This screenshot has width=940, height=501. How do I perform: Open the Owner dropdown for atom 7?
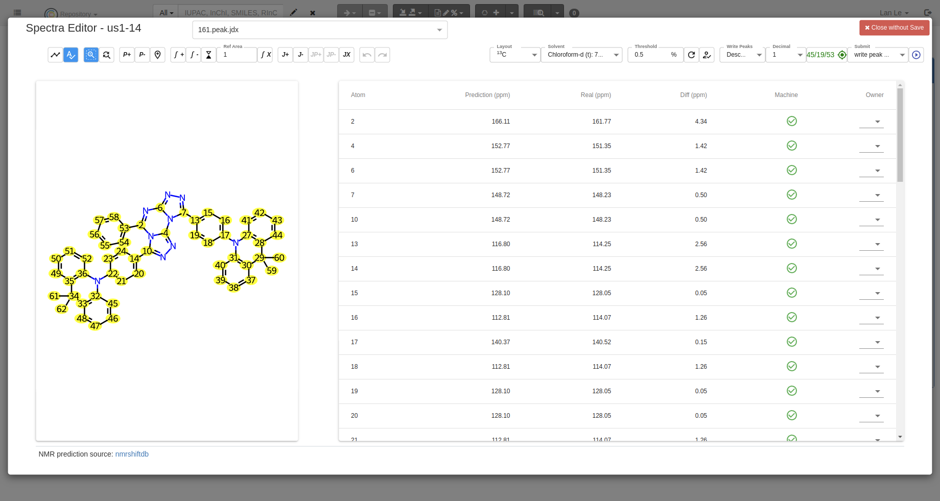tap(872, 195)
